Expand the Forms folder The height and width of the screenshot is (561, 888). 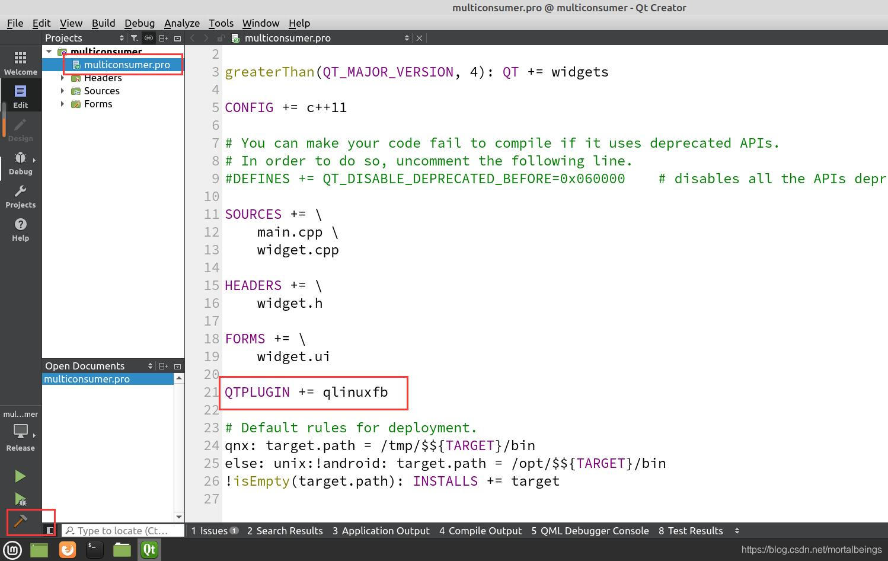[62, 104]
